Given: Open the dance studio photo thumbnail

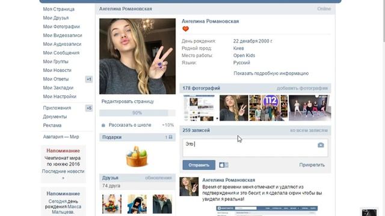Looking at the screenshot, I should coord(310,108).
